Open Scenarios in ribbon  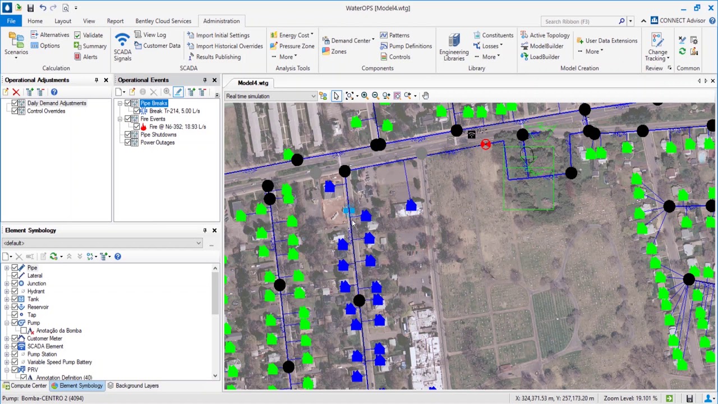pos(16,45)
